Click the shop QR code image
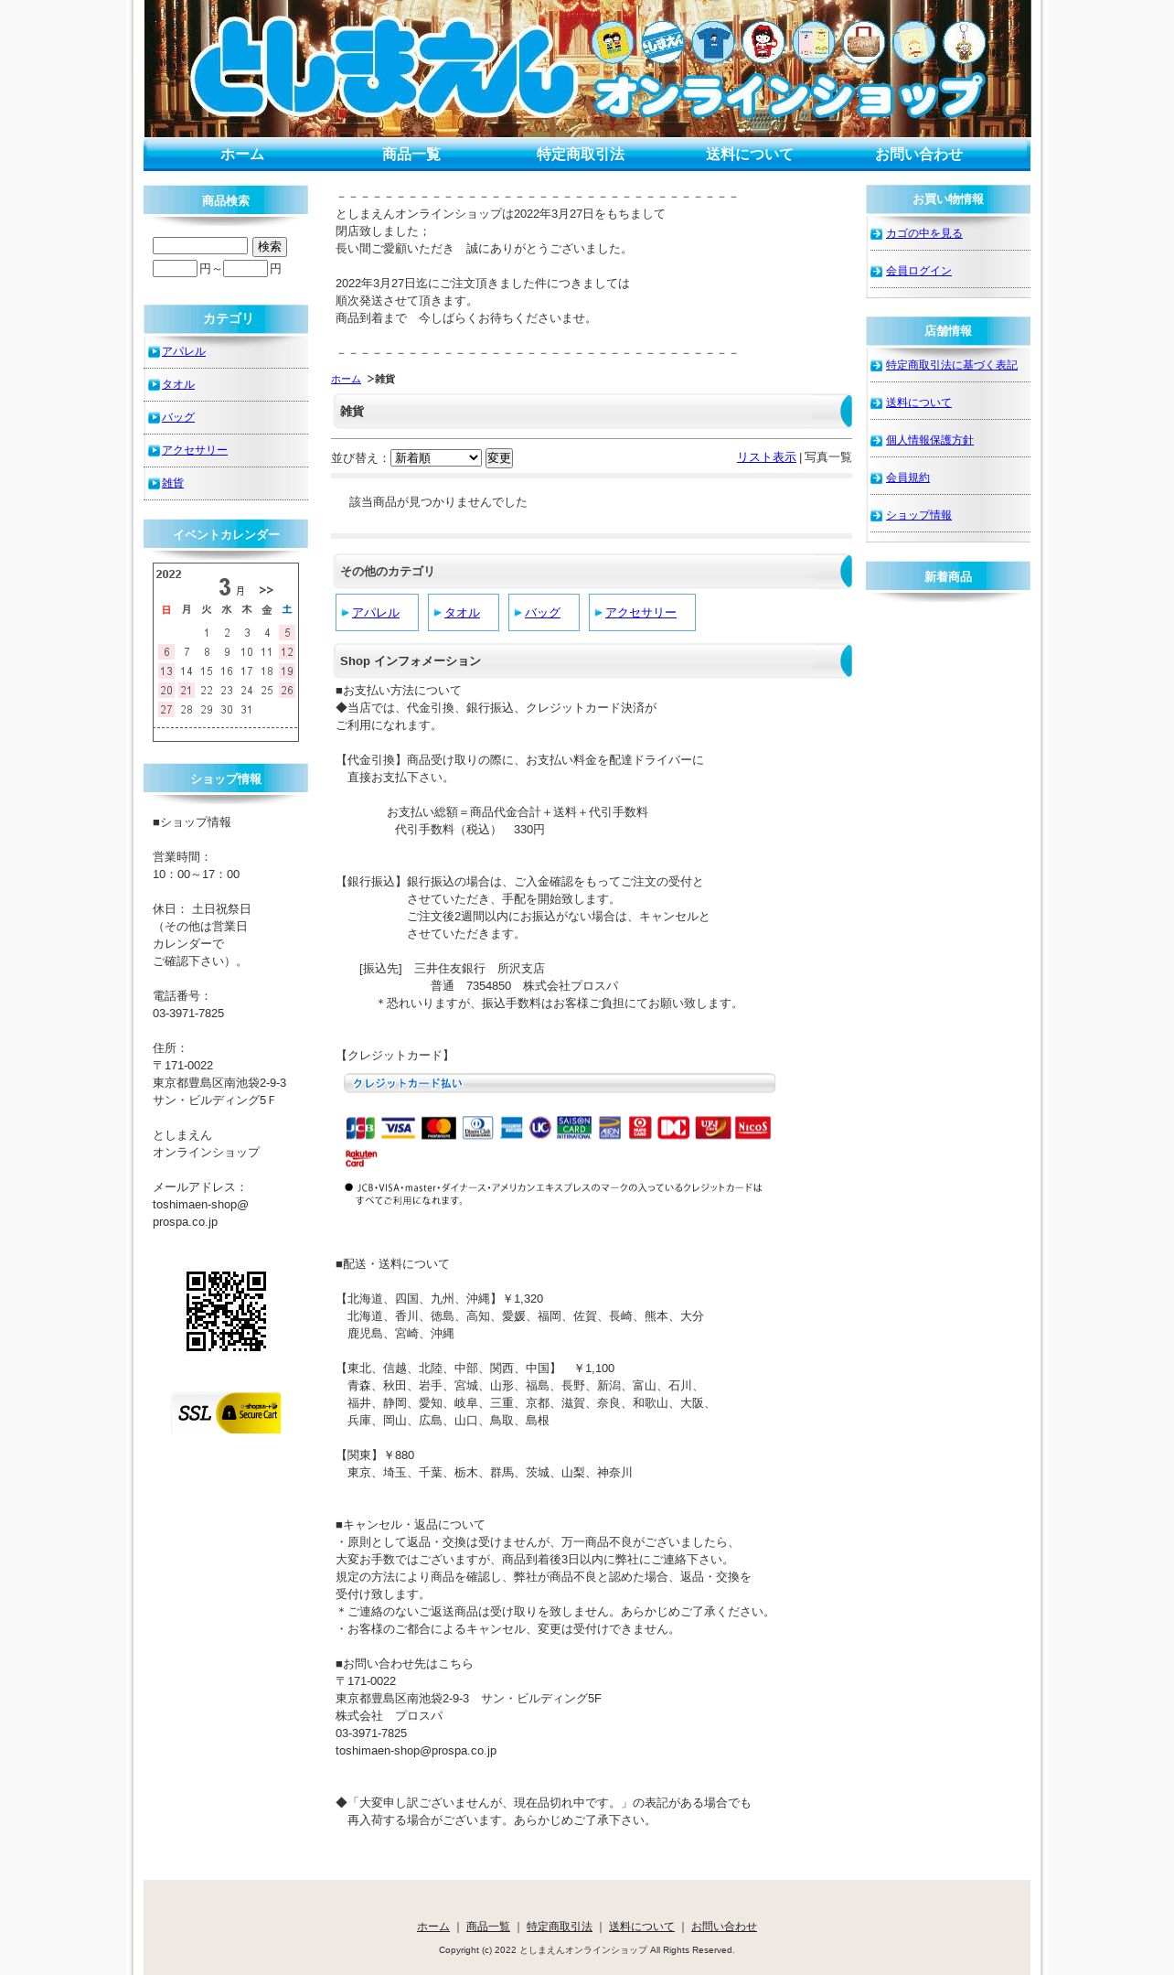Viewport: 1174px width, 1975px height. (x=226, y=1311)
